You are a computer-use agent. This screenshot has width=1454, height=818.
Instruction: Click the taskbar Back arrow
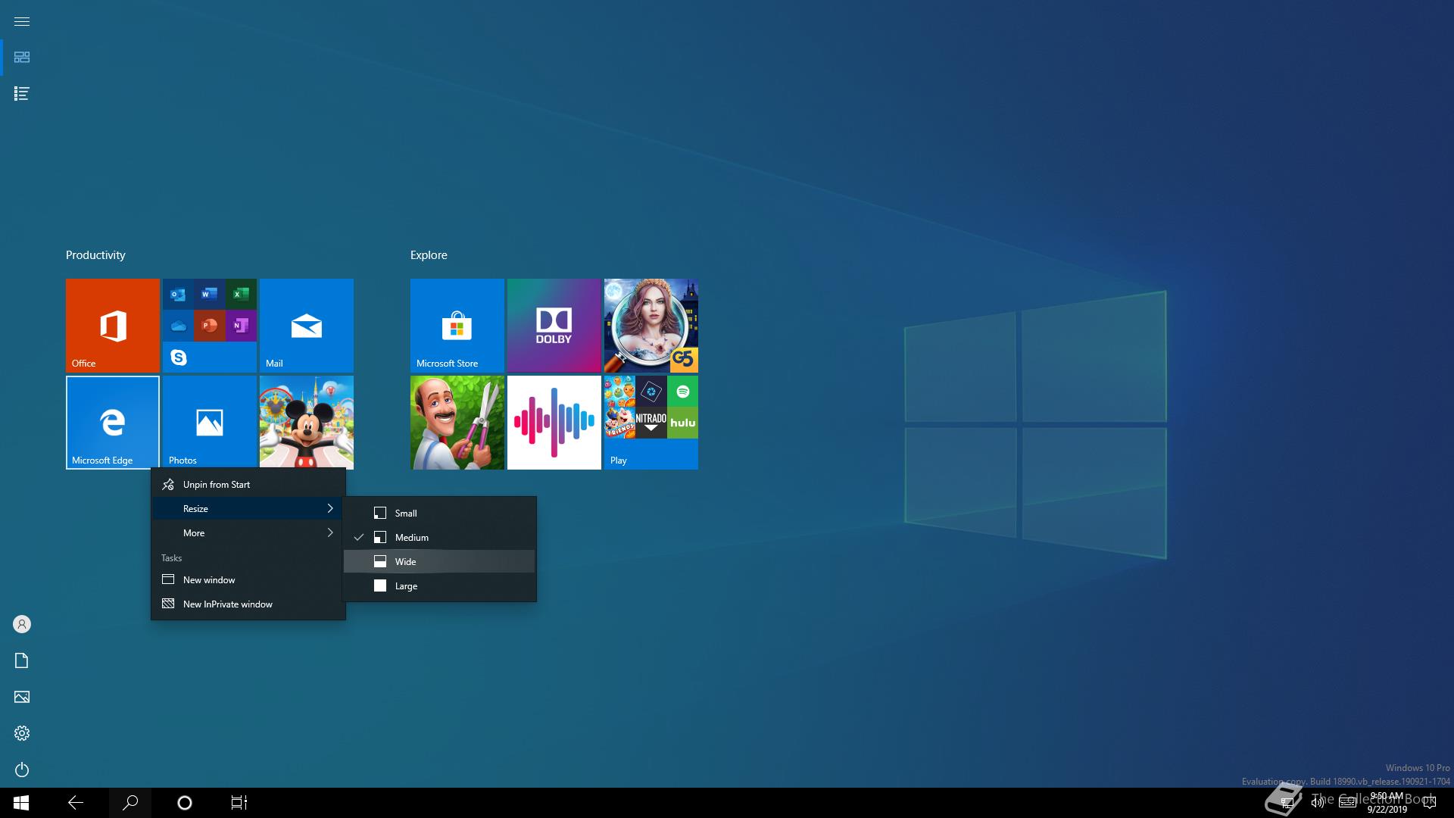(76, 803)
